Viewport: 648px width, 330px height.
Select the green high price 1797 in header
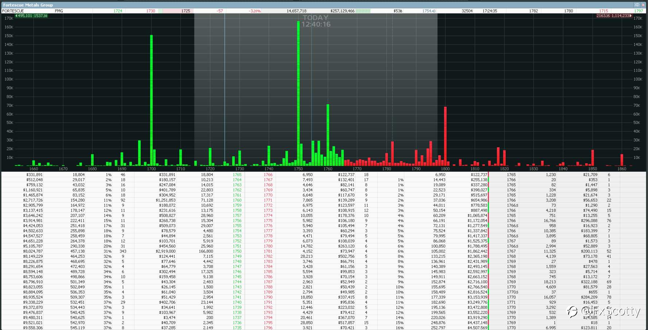[x=639, y=11]
